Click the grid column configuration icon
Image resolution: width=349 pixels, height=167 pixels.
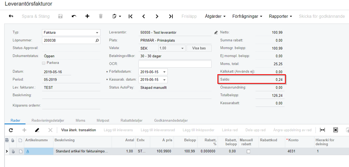point(7,140)
